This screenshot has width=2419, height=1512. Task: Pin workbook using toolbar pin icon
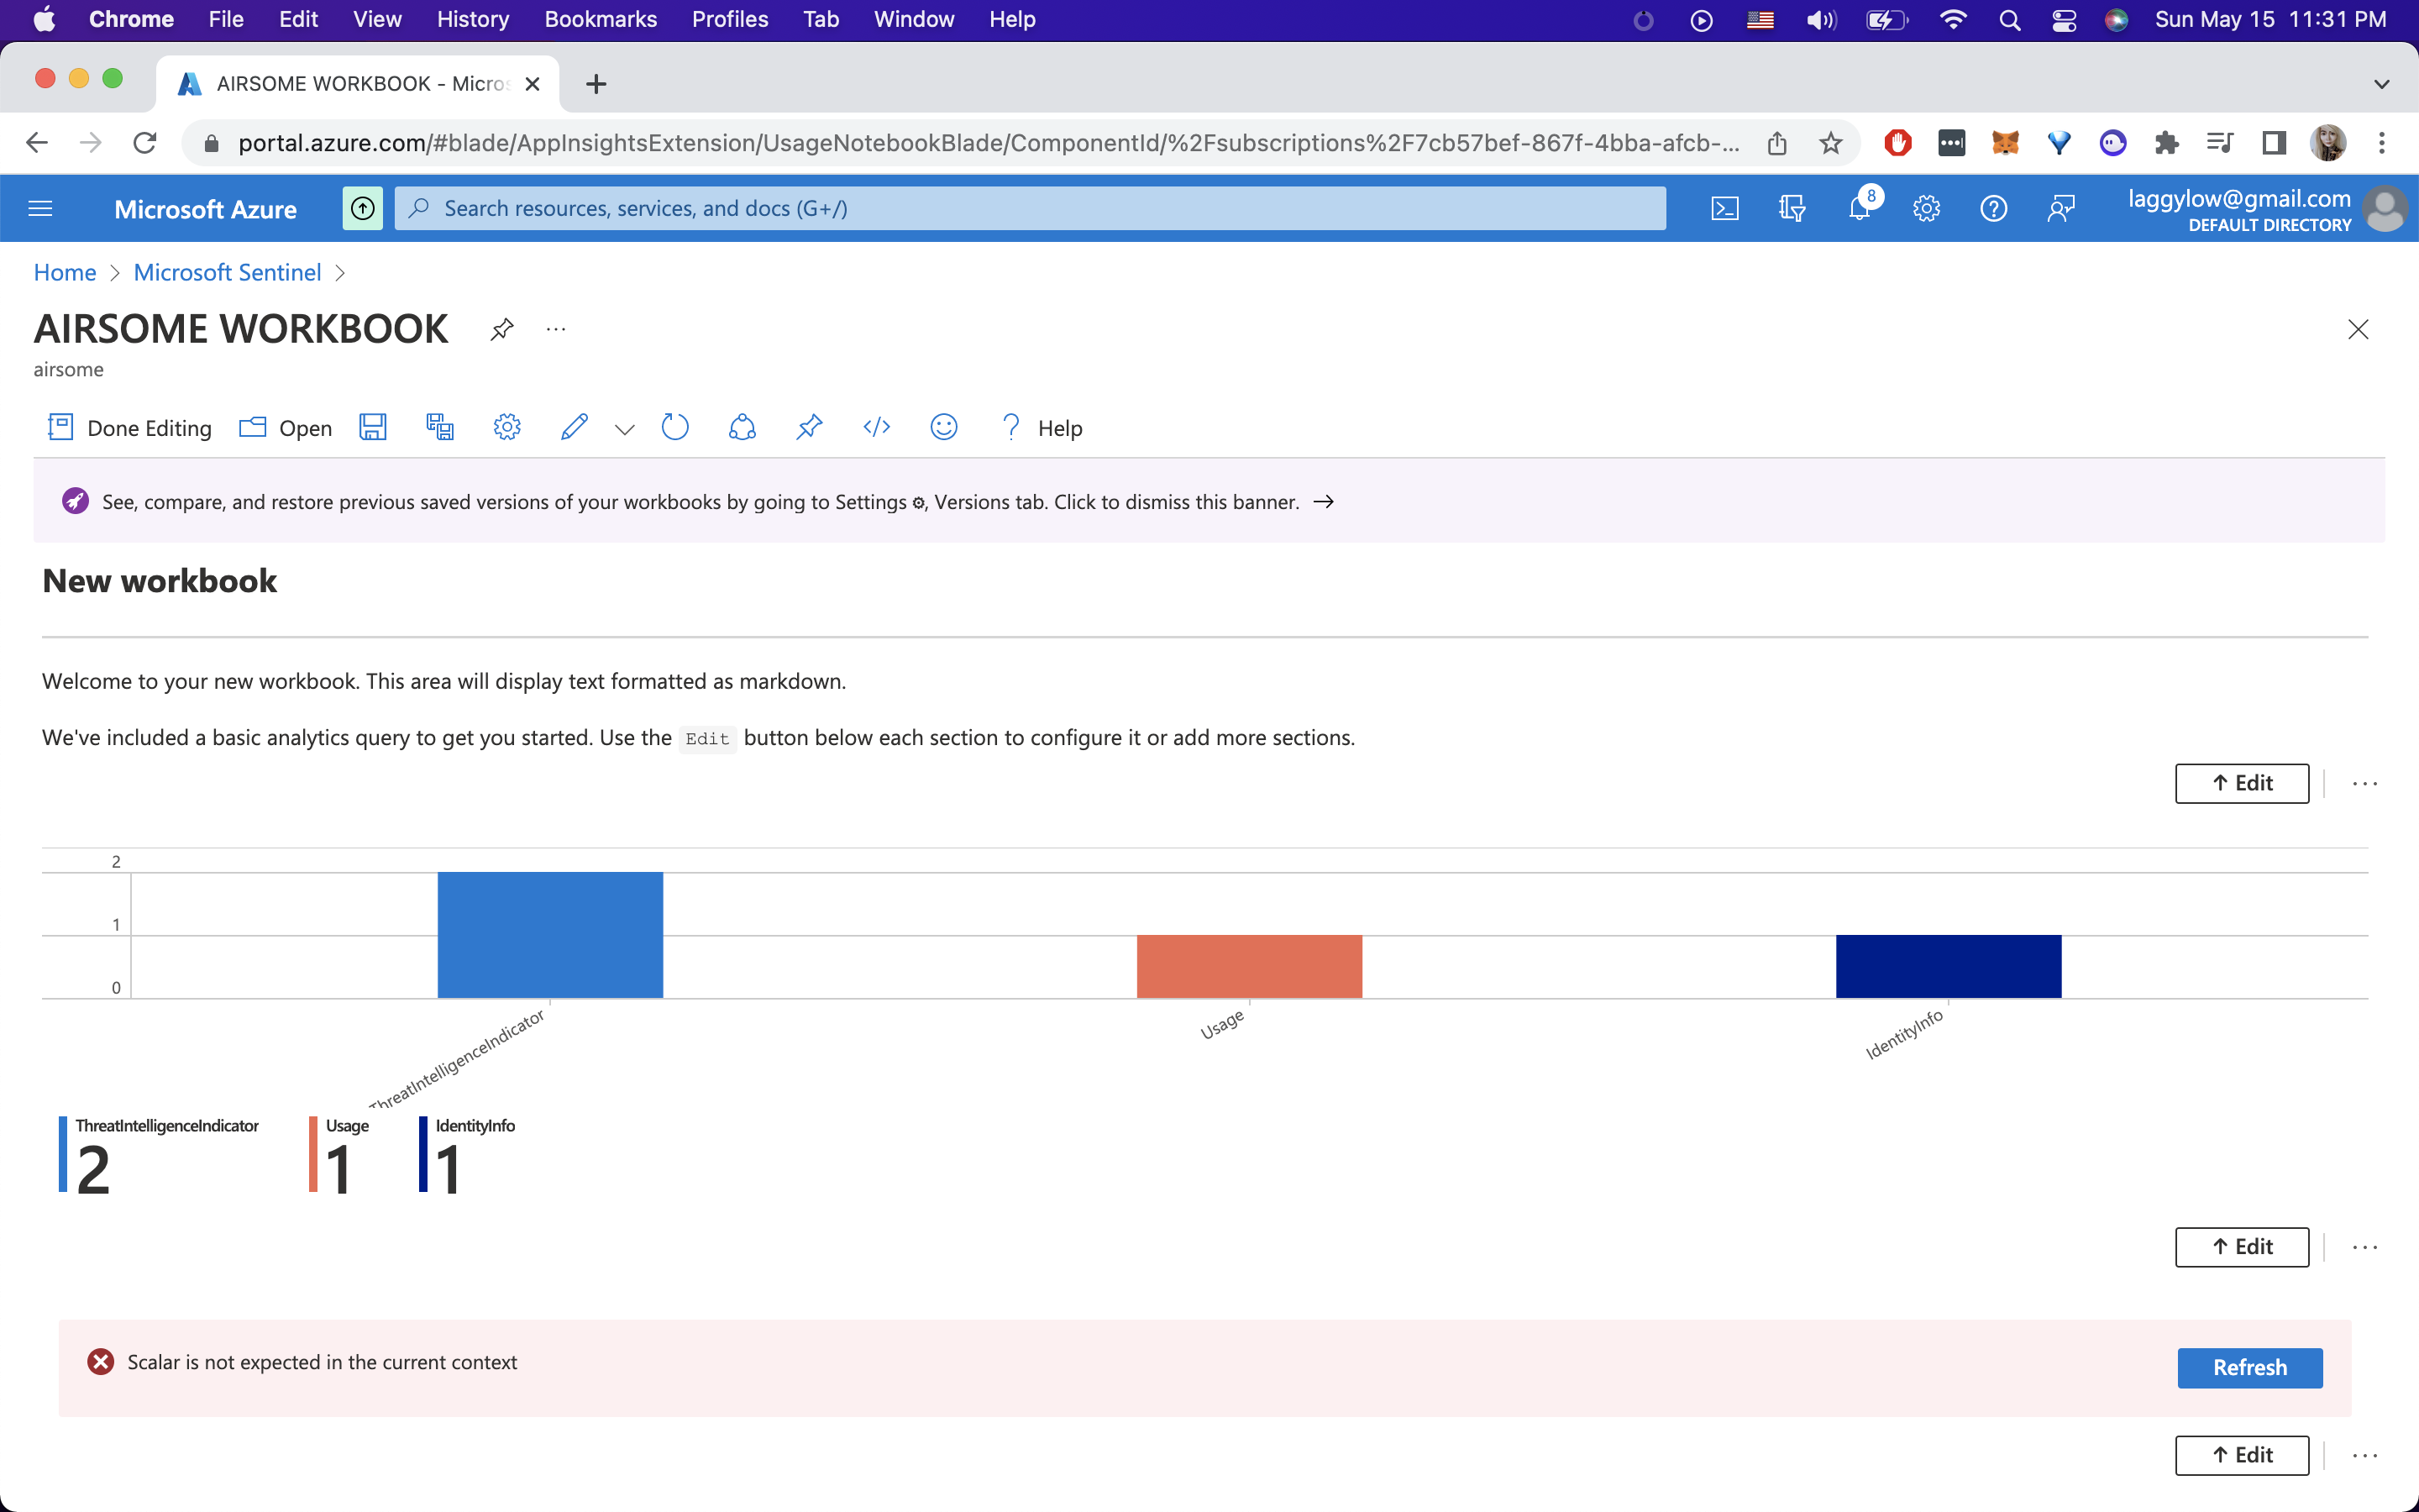pyautogui.click(x=809, y=428)
